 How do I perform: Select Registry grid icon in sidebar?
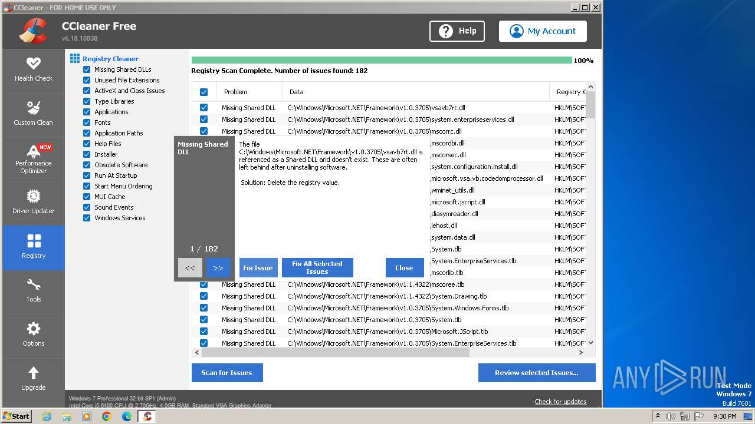pyautogui.click(x=34, y=241)
